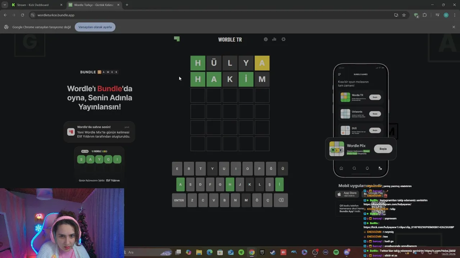Viewport: 460px width, 258px height.
Task: Click the Wordle TR title heading
Action: (x=230, y=39)
